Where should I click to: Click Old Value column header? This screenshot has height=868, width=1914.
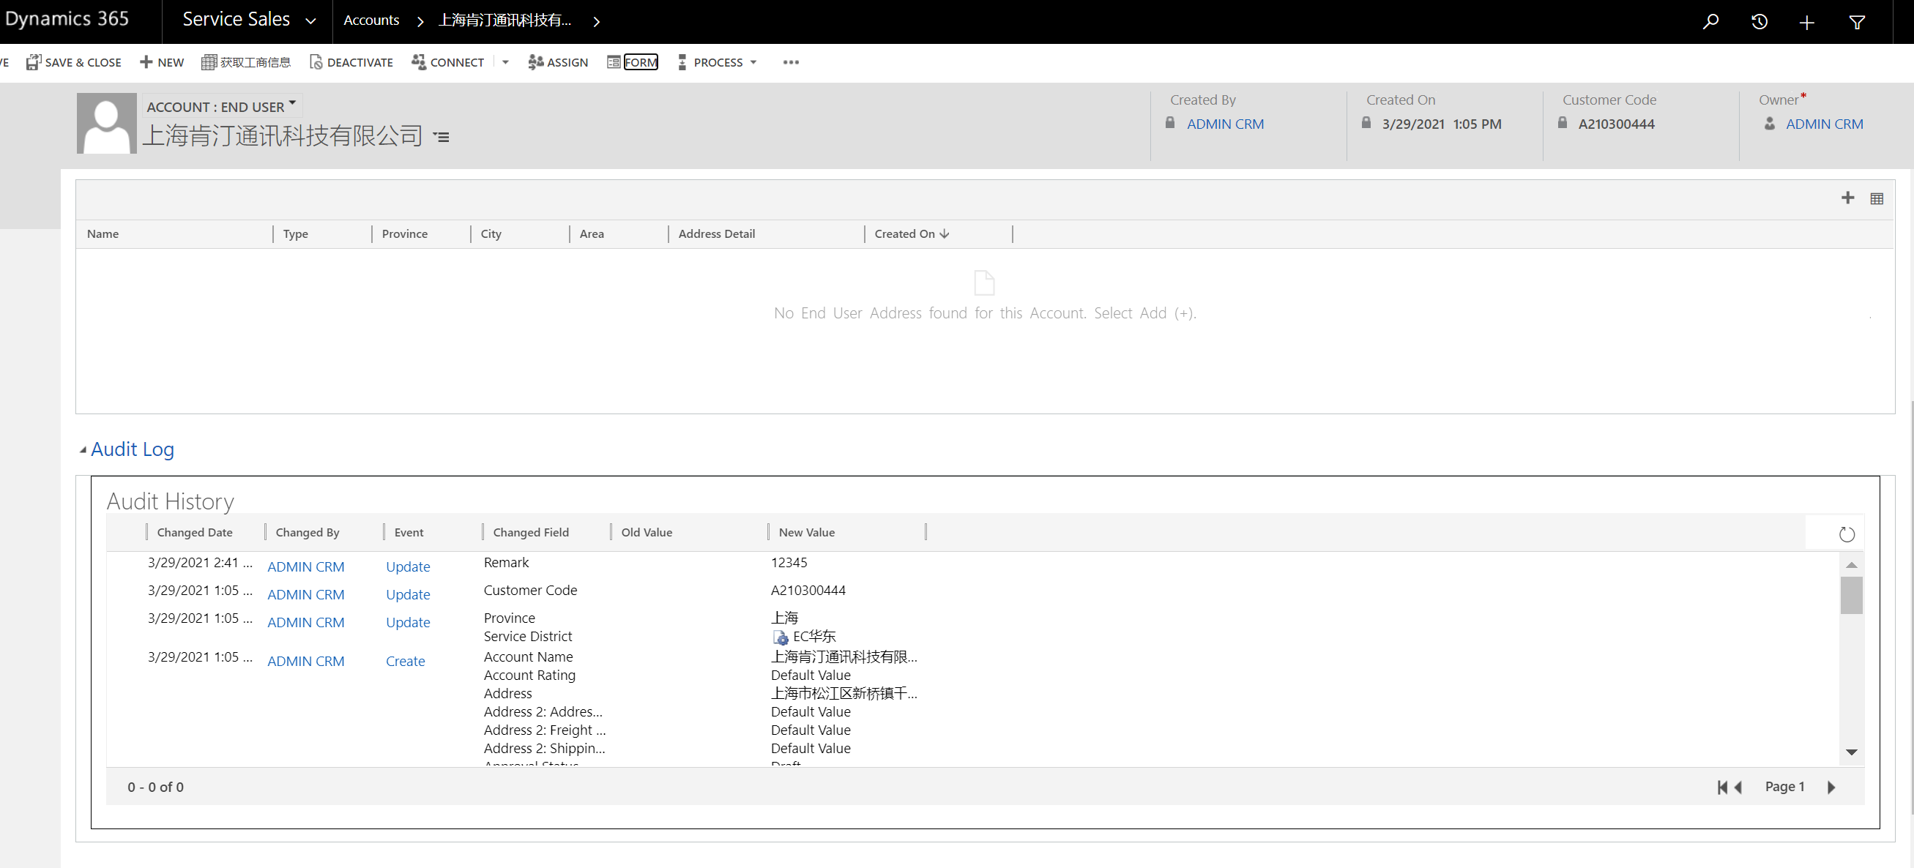coord(647,532)
